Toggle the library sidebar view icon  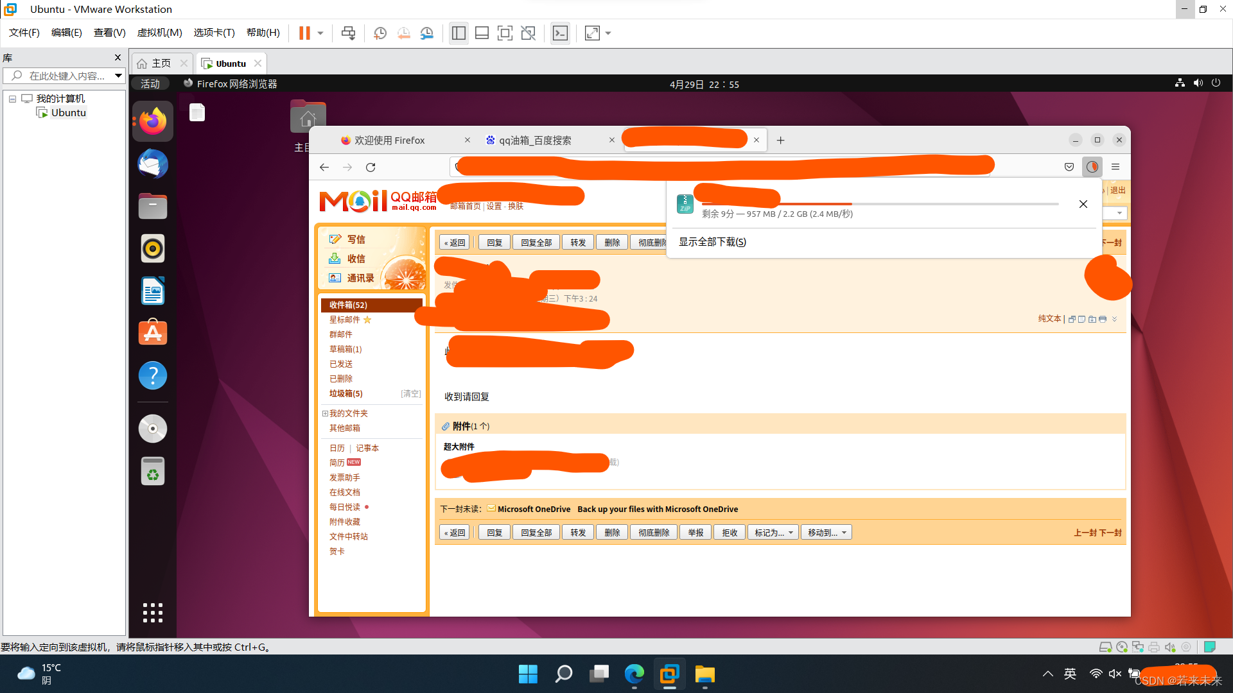459,33
